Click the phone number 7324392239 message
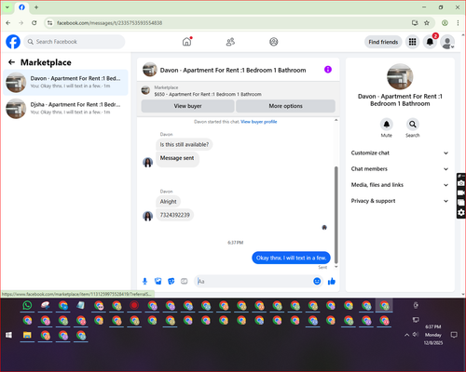Image resolution: width=466 pixels, height=372 pixels. 174,215
